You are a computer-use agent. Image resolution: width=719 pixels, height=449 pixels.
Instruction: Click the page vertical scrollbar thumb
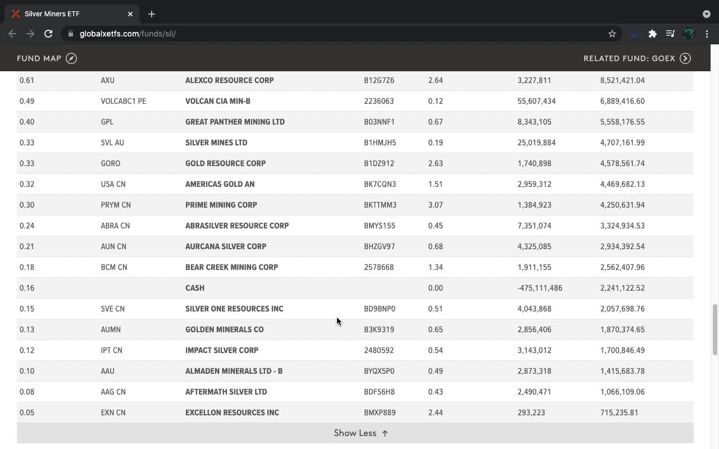tap(715, 330)
